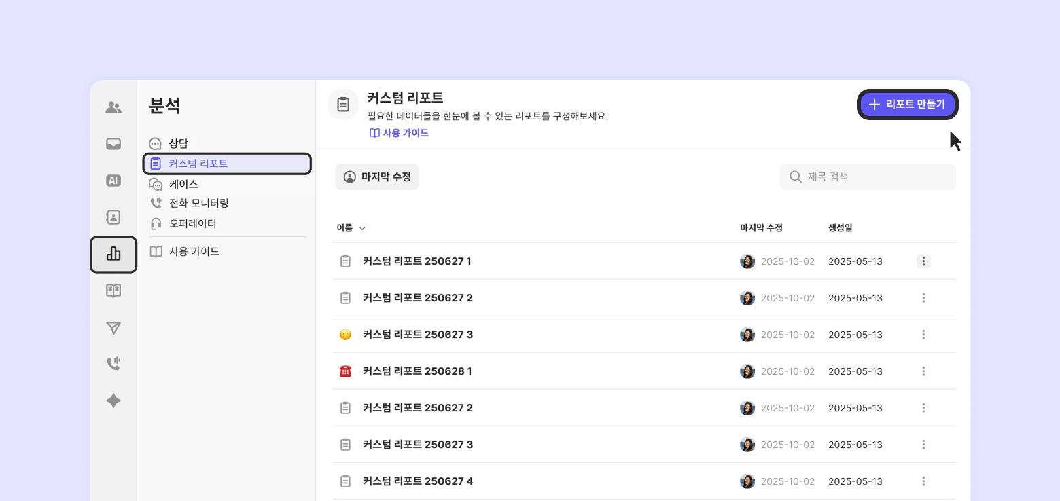This screenshot has height=501, width=1060.
Task: Click the AI icon in sidebar
Action: [113, 181]
